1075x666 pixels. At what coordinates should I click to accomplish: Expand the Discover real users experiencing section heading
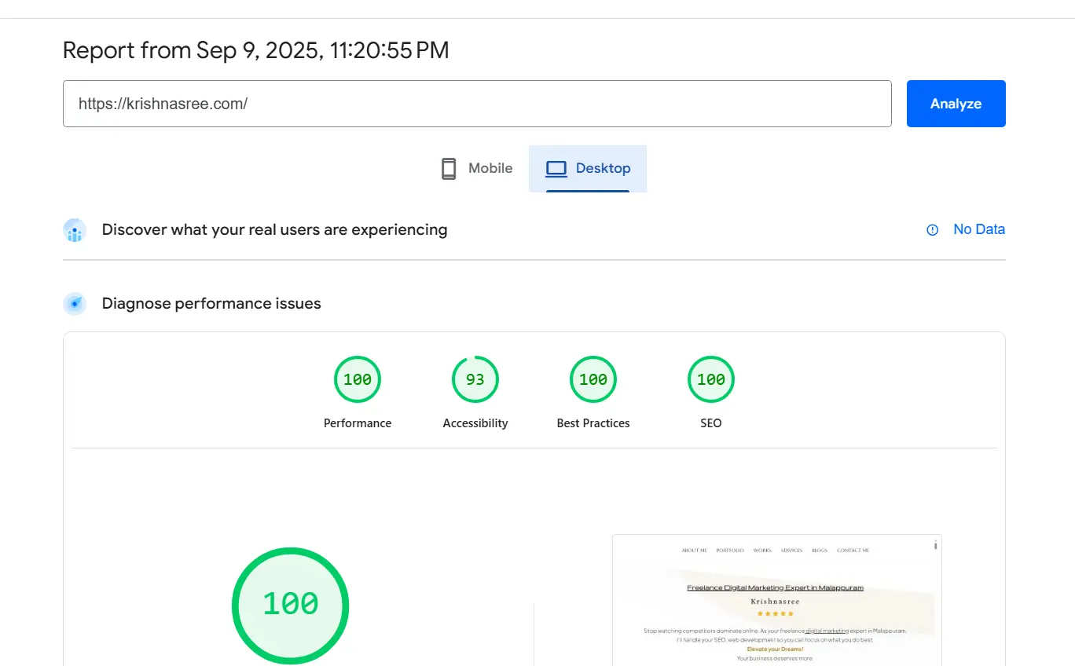(x=274, y=230)
